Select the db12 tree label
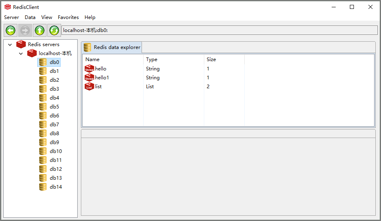Screen dimensions: 381x221 [x=56, y=169]
